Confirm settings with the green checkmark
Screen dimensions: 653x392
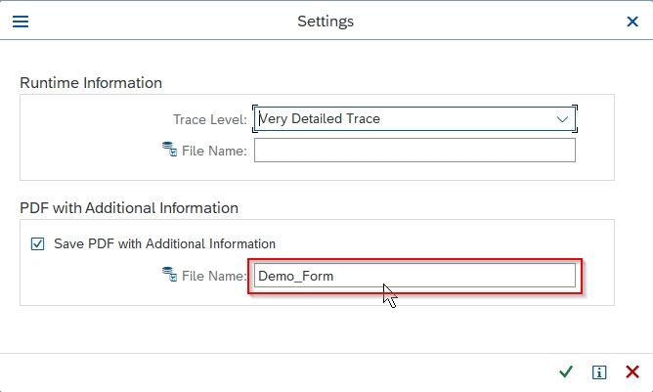(566, 371)
